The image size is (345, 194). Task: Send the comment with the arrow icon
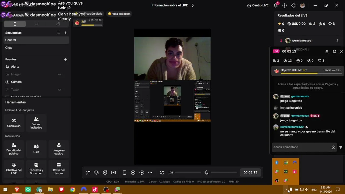pyautogui.click(x=341, y=147)
